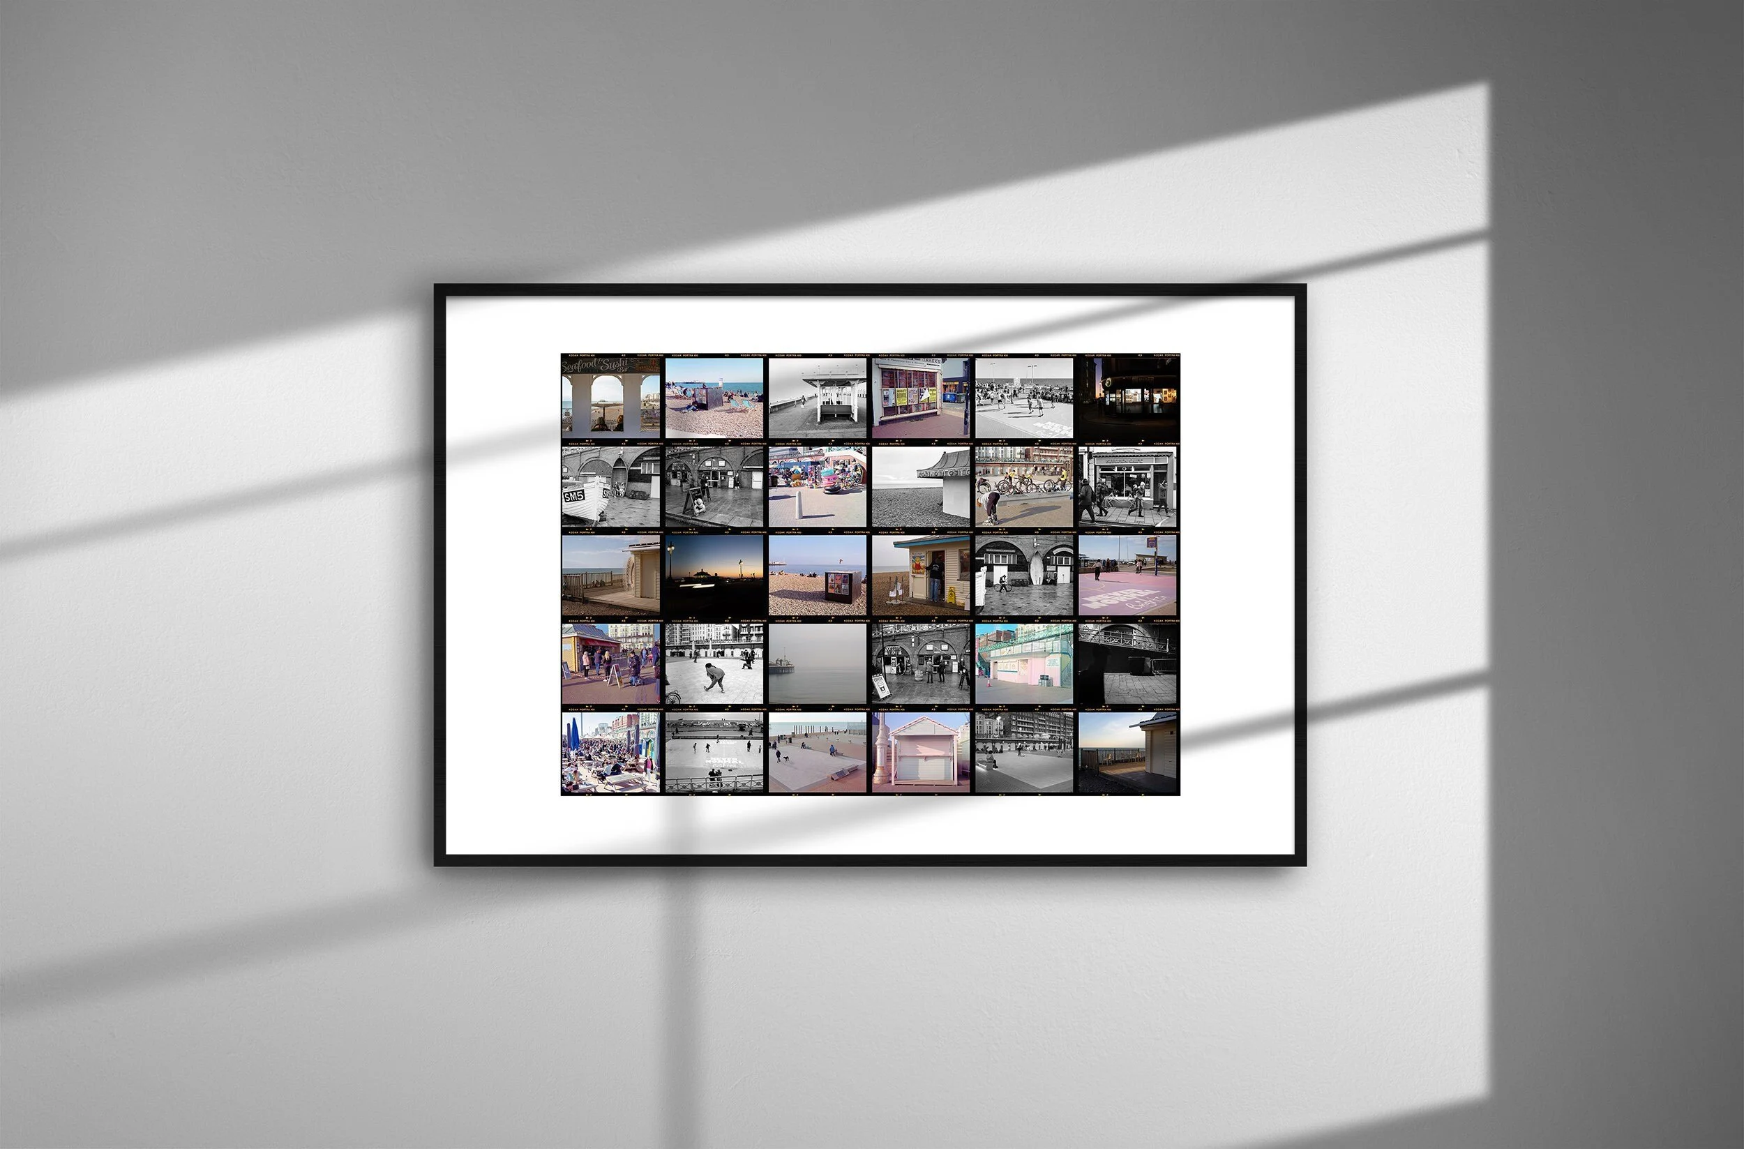Click the pink beach hut kiosk photo

click(x=921, y=753)
